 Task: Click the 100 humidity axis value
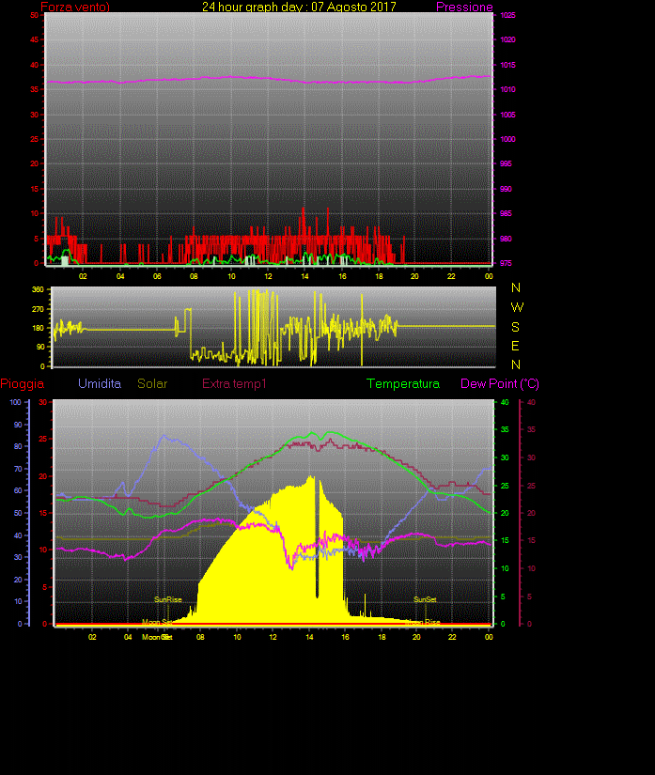(x=15, y=402)
